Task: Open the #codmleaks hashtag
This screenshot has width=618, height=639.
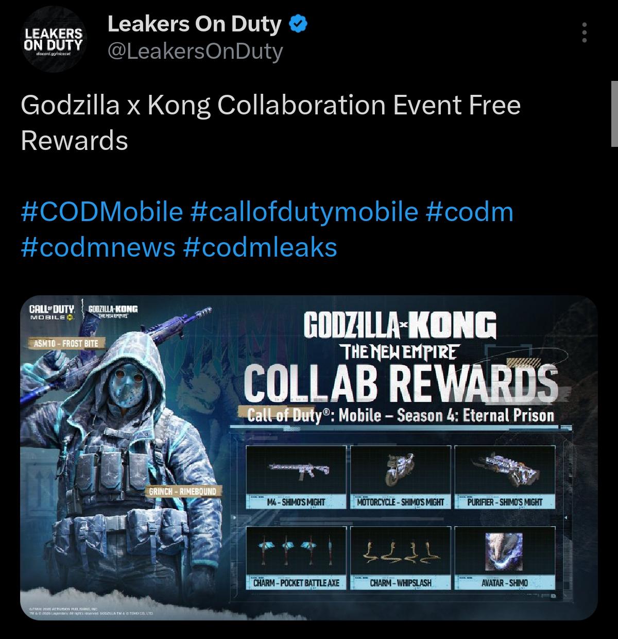Action: tap(260, 247)
